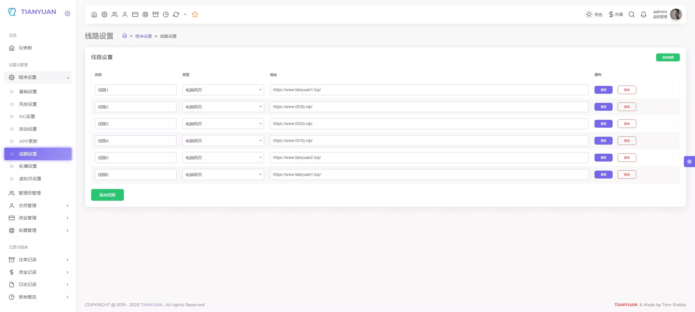Click the home icon in top toolbar

(94, 14)
